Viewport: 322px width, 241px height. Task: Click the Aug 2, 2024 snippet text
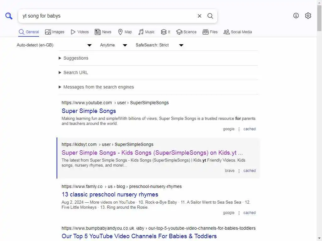156,205
